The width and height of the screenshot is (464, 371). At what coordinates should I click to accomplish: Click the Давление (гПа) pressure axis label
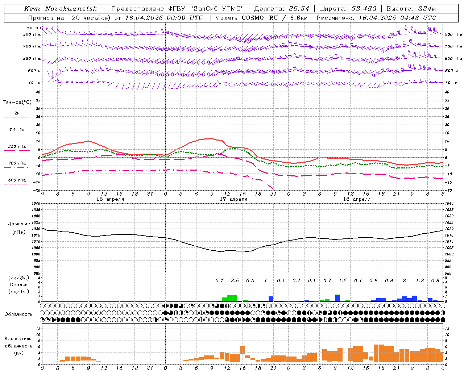[19, 228]
